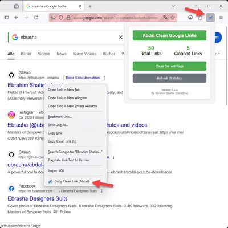This screenshot has height=228, width=228.
Task: Click the Instagram result favicon
Action: click(x=11, y=115)
